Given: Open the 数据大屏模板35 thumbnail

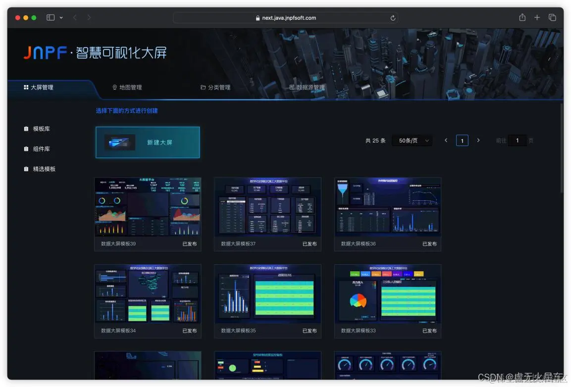Looking at the screenshot, I should (x=267, y=294).
